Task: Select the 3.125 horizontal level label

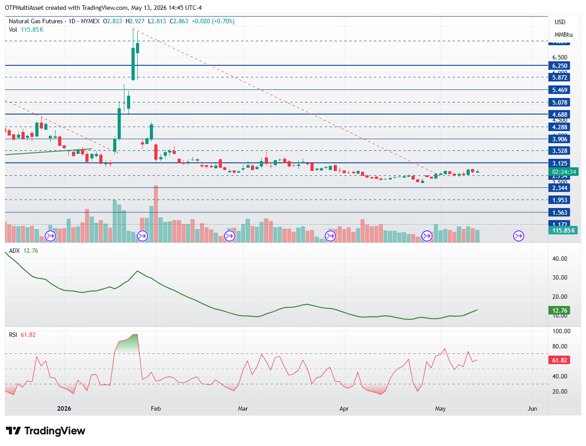Action: 559,163
